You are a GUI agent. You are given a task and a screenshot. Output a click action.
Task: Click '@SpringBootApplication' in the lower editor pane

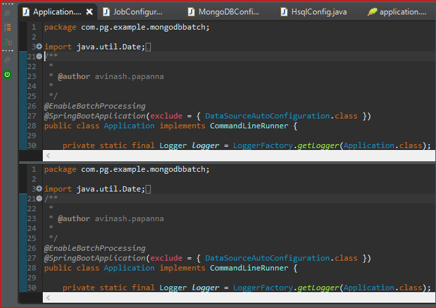pos(95,258)
